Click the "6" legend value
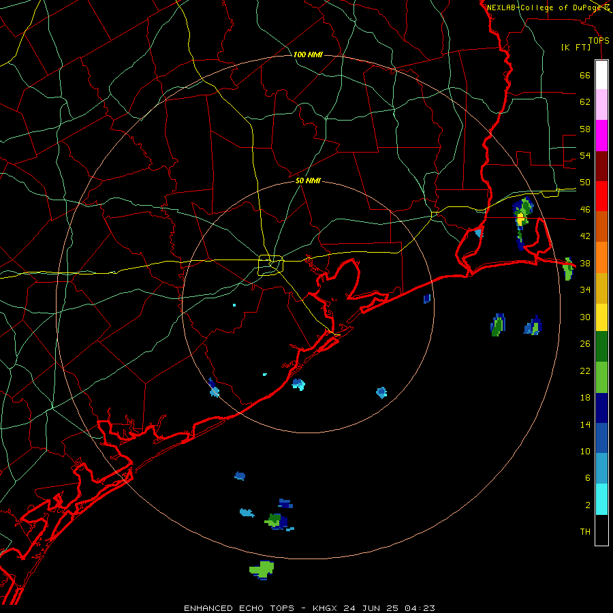The height and width of the screenshot is (613, 613). tap(588, 478)
